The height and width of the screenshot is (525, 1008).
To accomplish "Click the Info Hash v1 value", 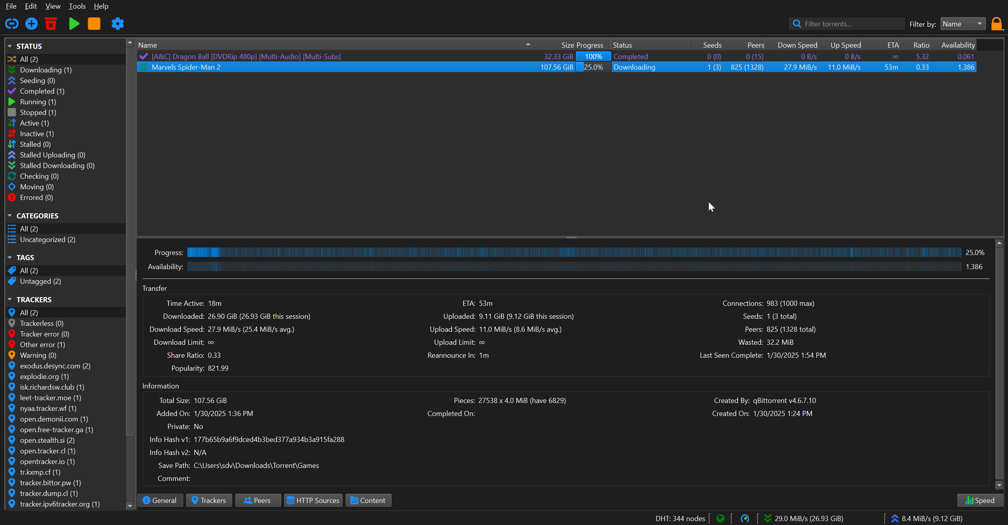I will coord(269,440).
